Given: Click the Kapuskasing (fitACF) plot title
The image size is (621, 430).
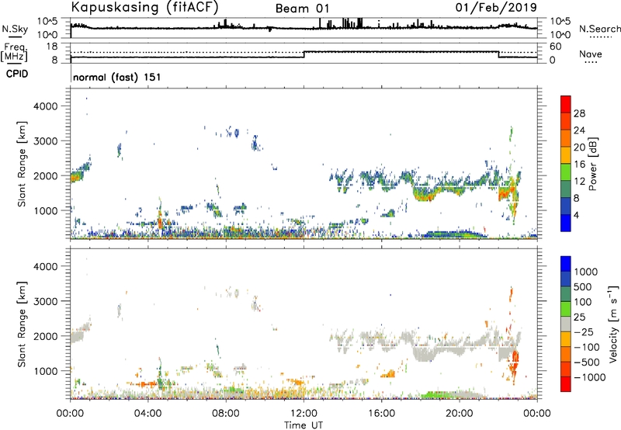Looking at the screenshot, I should pyautogui.click(x=144, y=7).
